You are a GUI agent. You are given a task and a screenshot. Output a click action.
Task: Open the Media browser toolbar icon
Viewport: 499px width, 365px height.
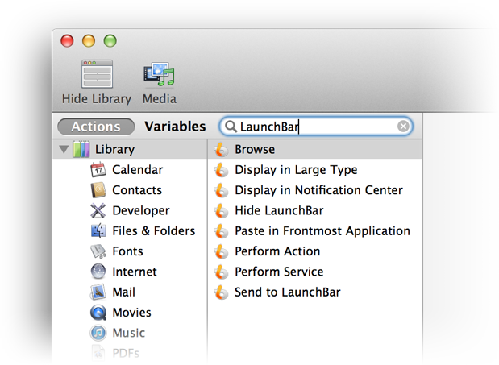[x=159, y=74]
